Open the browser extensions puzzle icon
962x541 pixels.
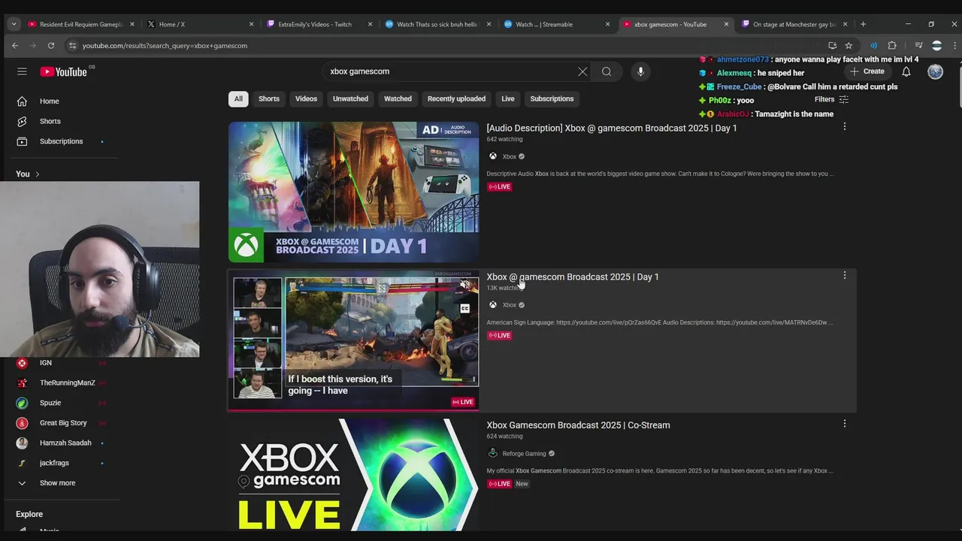point(892,45)
